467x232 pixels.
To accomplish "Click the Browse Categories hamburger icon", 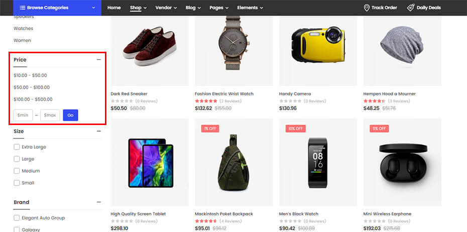I will coord(22,8).
